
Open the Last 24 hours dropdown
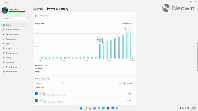click(128, 23)
